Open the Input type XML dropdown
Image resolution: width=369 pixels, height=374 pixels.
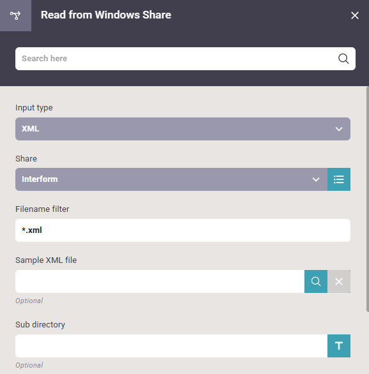(x=183, y=129)
